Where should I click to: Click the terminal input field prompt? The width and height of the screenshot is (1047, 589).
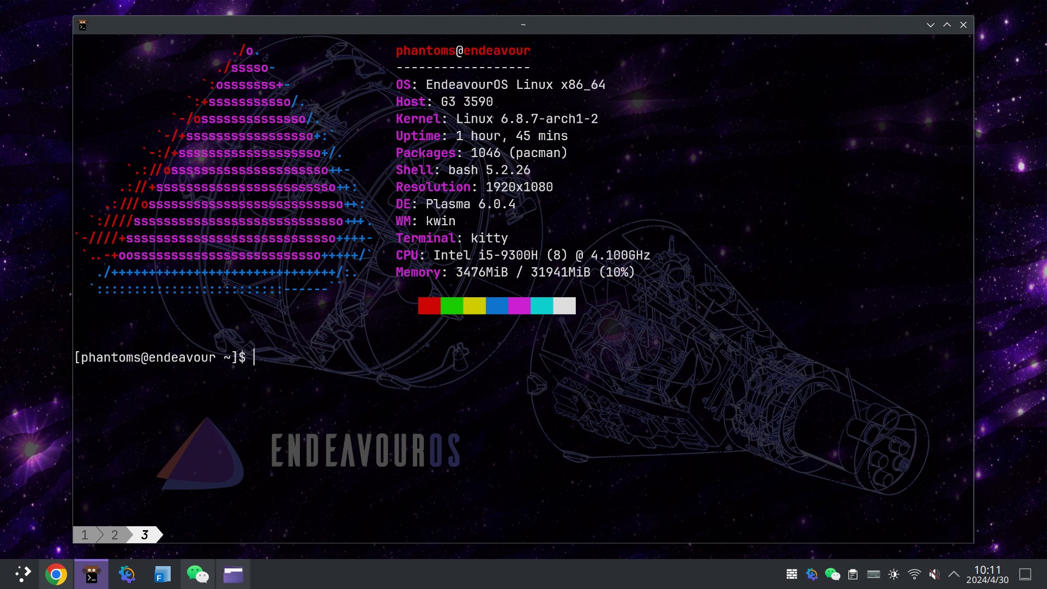pos(253,357)
